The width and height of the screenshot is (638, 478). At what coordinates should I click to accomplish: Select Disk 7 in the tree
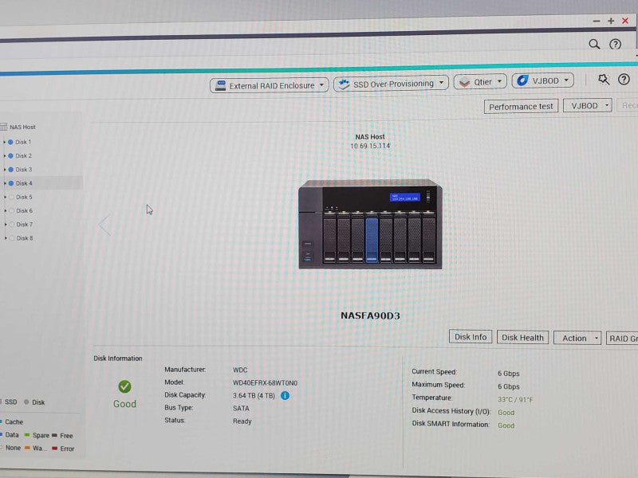pyautogui.click(x=25, y=225)
